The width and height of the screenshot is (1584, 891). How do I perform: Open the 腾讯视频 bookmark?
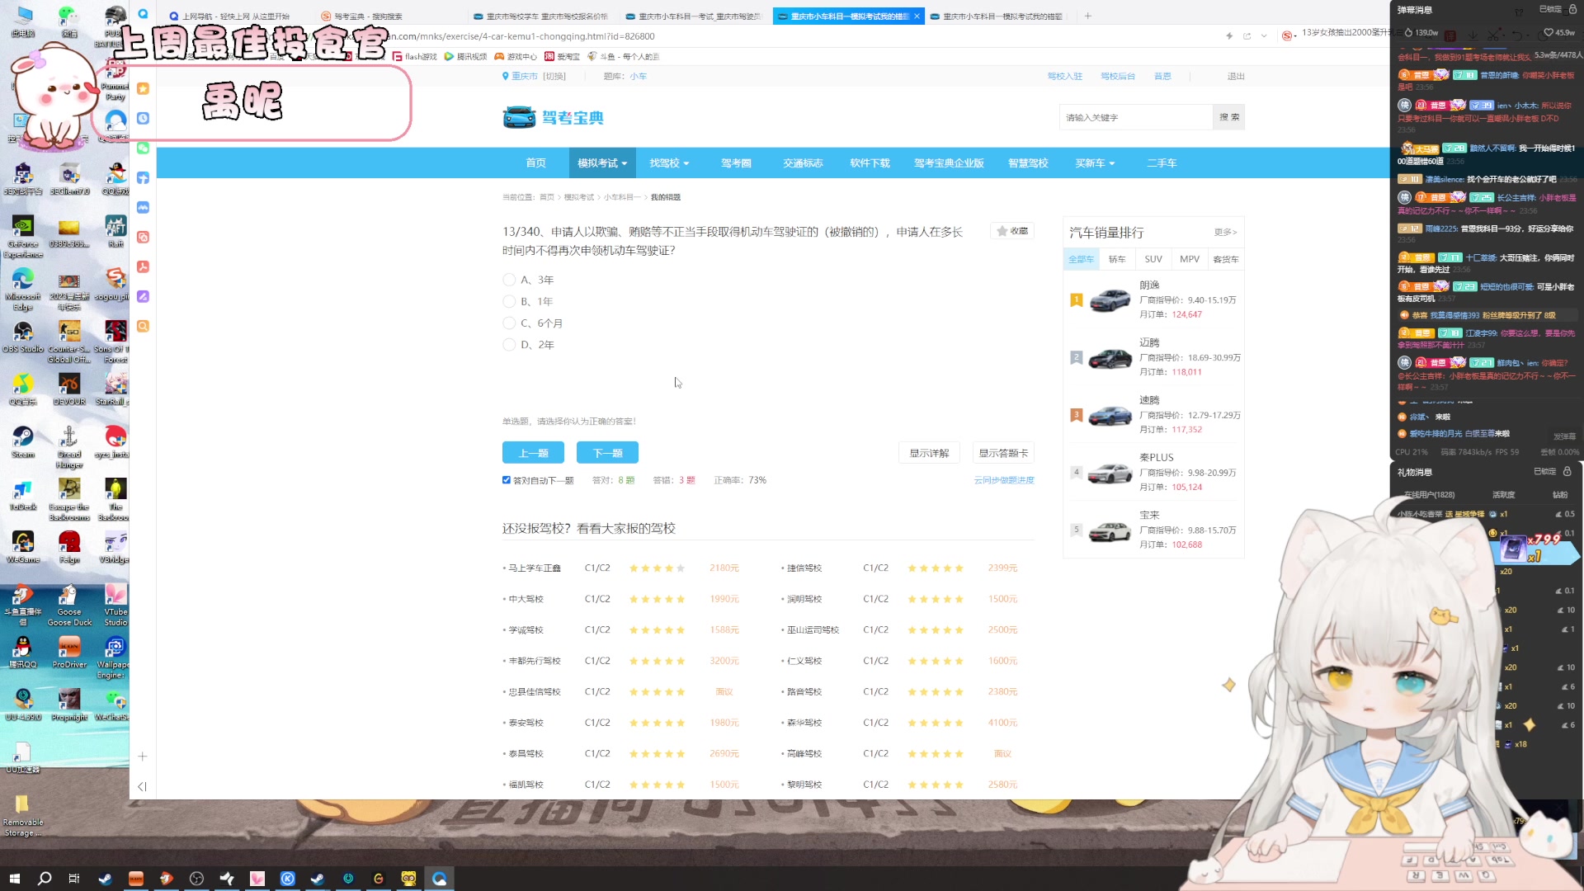pyautogui.click(x=465, y=57)
